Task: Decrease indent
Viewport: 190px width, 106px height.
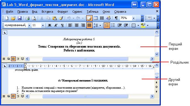Action: pos(119,25)
